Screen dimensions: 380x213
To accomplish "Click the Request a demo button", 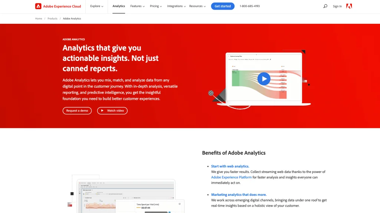I will 77,111.
